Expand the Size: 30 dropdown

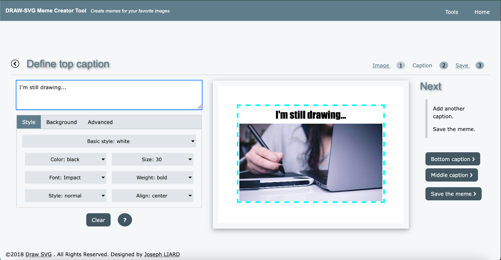(152, 160)
